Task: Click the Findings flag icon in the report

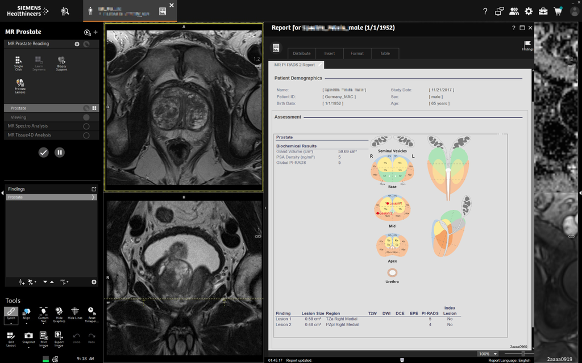Action: point(527,45)
